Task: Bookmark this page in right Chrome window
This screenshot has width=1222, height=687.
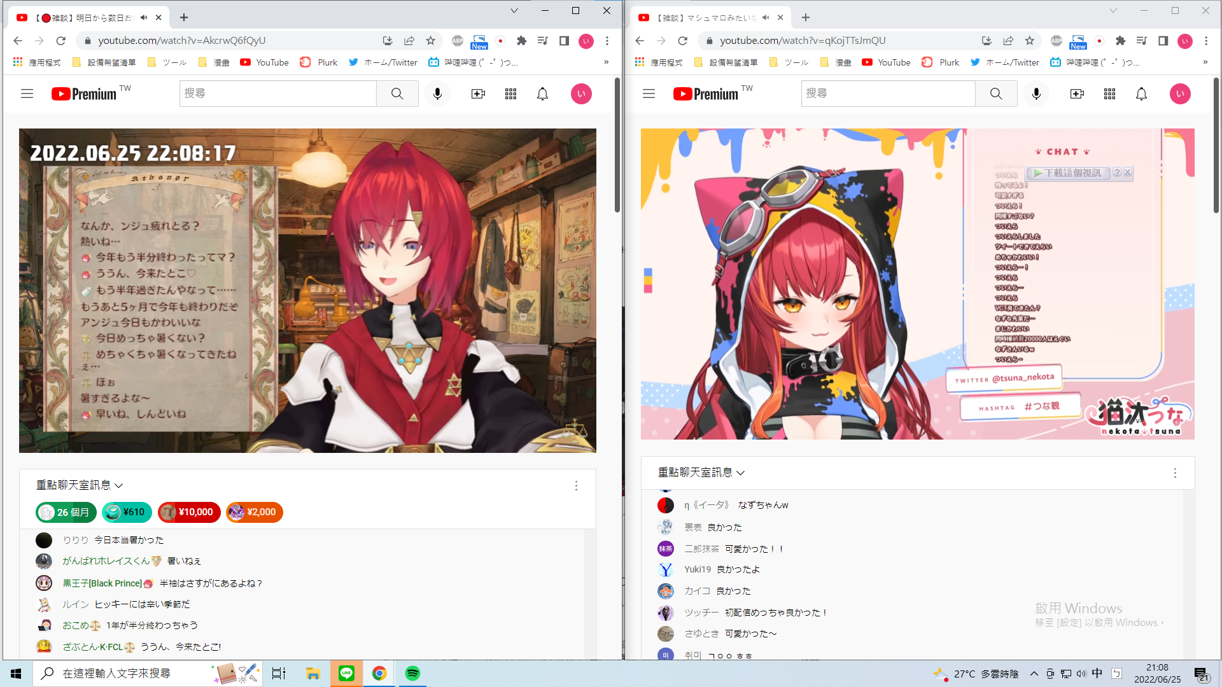Action: tap(1030, 41)
